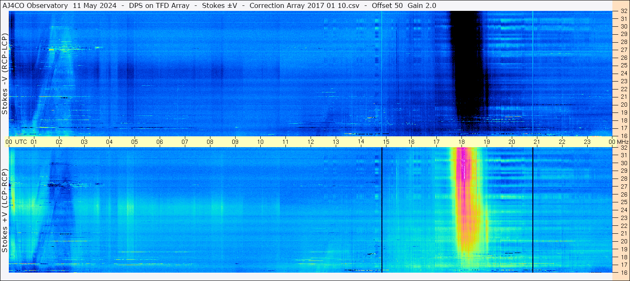
Task: Click the 21 MHz label in lower panel
Action: [x=623, y=233]
